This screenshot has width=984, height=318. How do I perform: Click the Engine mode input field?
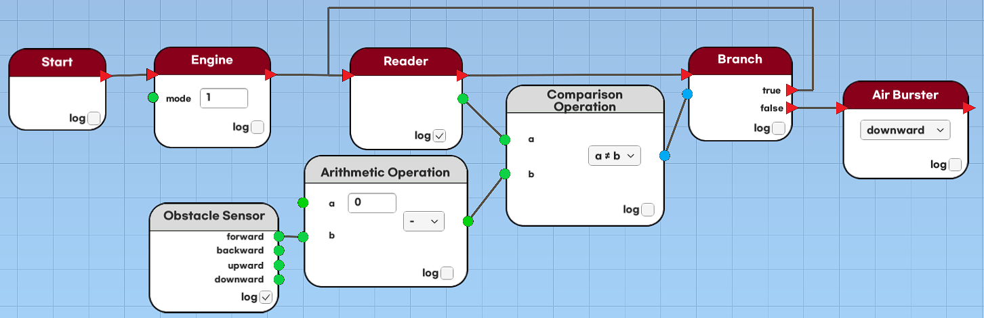point(224,97)
